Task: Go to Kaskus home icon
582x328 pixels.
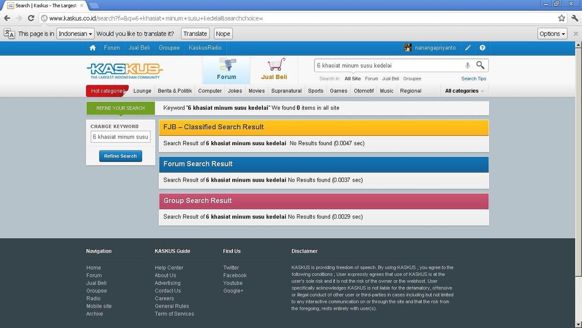Action: (93, 48)
